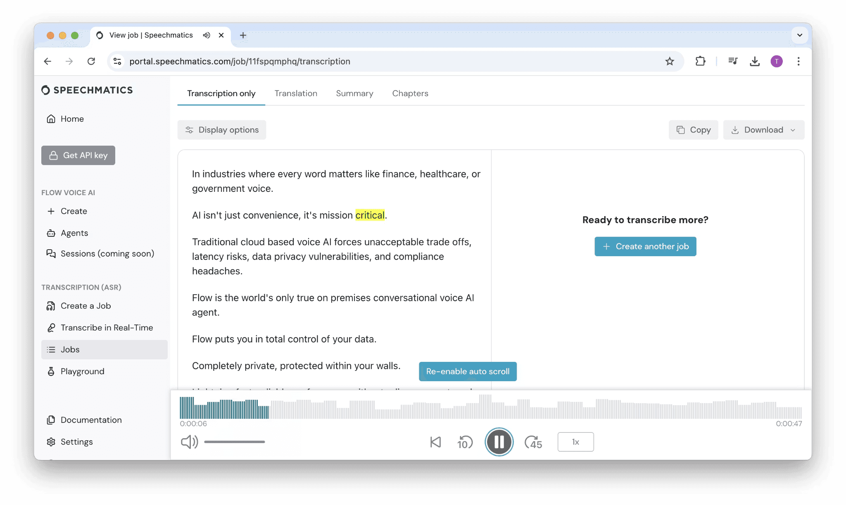
Task: Close the View job Speechmatics tab
Action: tap(221, 35)
